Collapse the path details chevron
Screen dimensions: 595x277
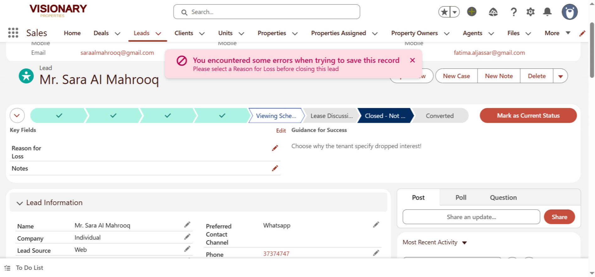(x=17, y=116)
